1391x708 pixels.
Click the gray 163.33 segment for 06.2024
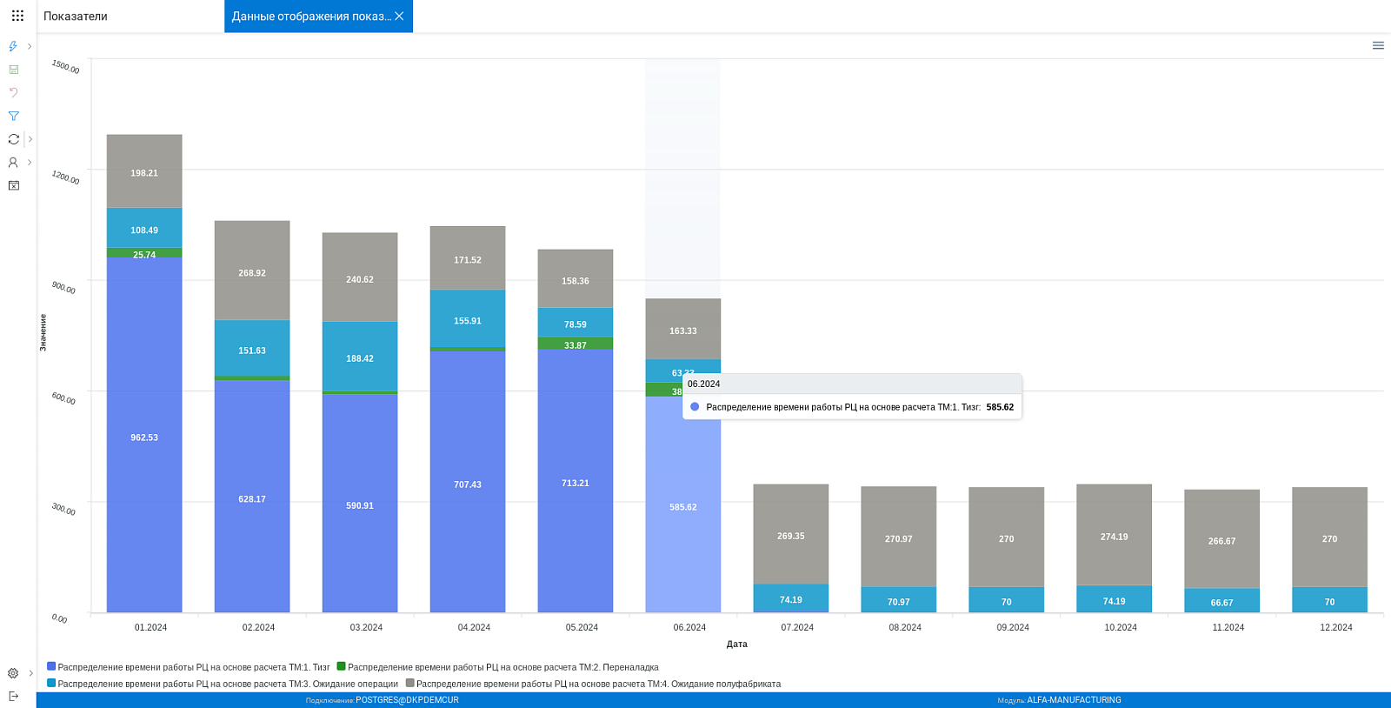click(x=683, y=330)
